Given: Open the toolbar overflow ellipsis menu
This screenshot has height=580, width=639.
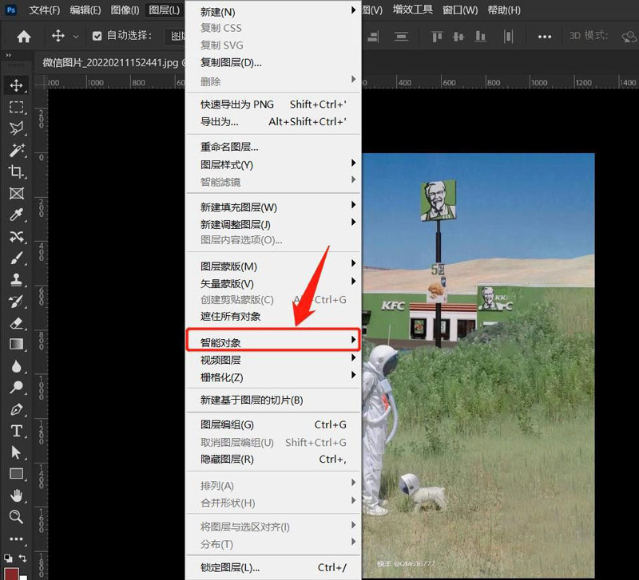Looking at the screenshot, I should point(18,539).
